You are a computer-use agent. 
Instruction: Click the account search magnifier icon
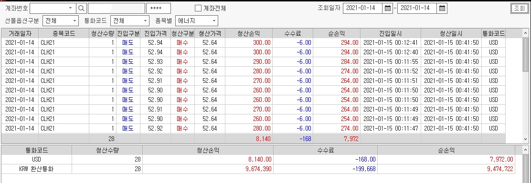coord(82,8)
